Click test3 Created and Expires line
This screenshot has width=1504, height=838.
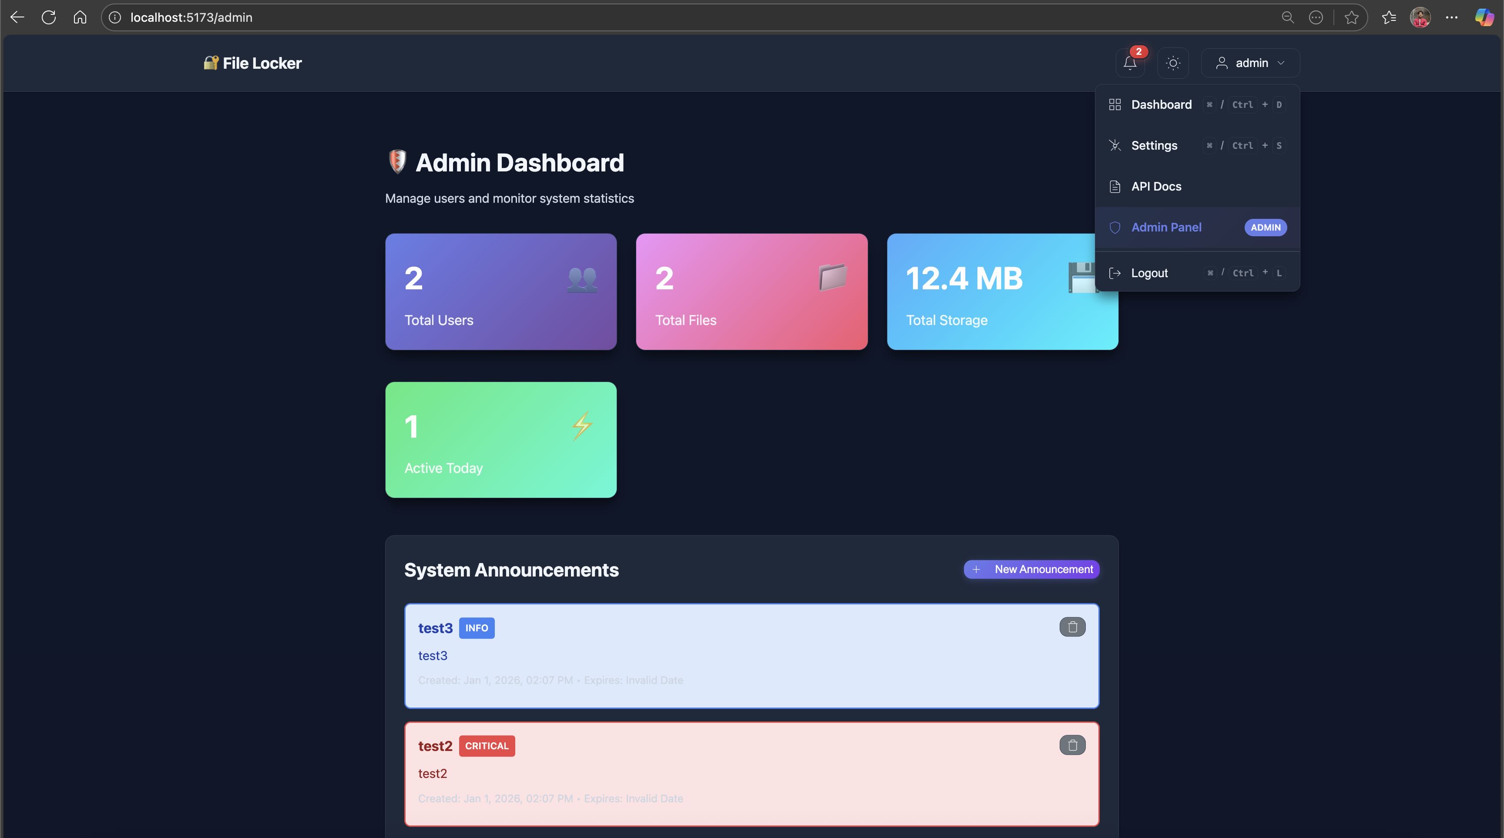point(551,680)
